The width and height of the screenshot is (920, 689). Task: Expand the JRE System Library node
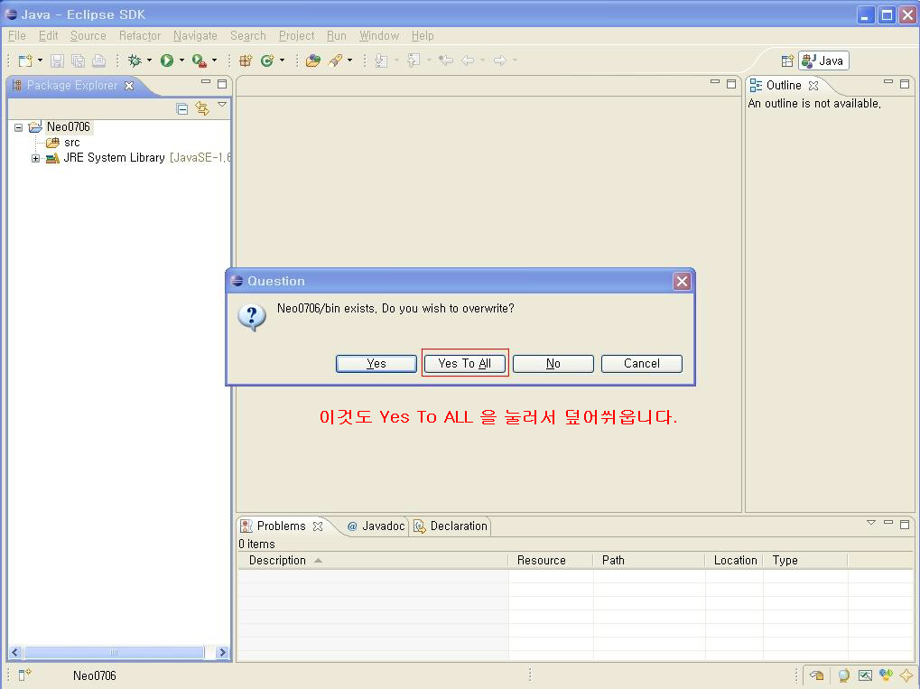coord(35,158)
